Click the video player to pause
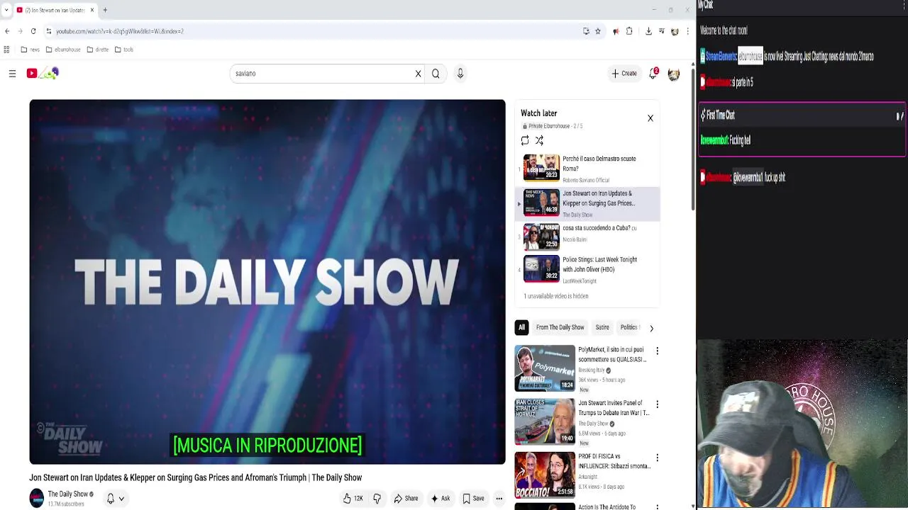 pyautogui.click(x=267, y=282)
